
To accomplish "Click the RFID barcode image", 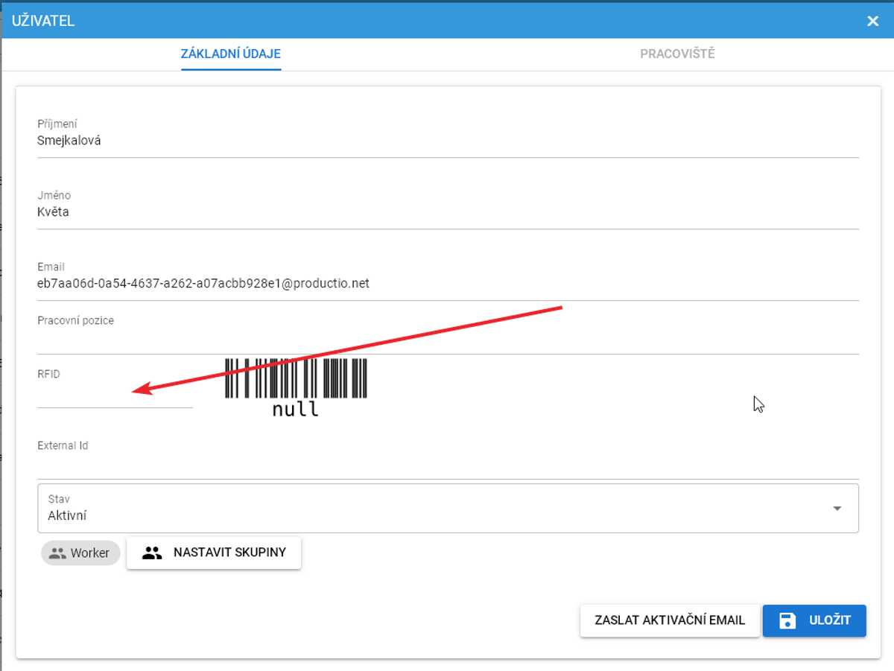I will (296, 379).
